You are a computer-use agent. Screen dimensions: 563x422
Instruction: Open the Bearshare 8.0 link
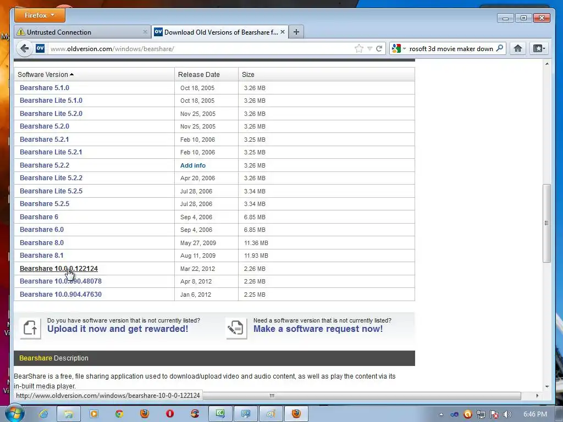click(42, 243)
